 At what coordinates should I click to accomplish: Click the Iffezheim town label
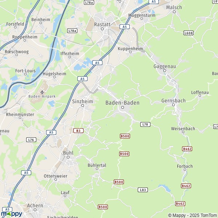pyautogui.click(x=70, y=53)
